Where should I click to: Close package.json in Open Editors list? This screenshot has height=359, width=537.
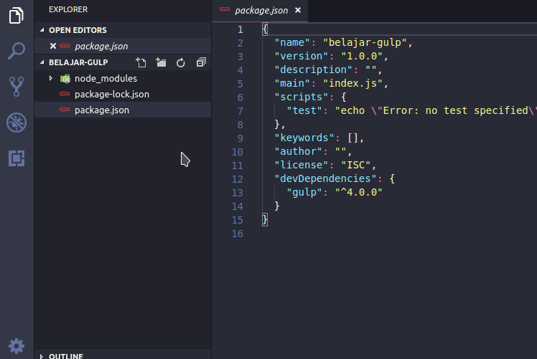pos(52,46)
